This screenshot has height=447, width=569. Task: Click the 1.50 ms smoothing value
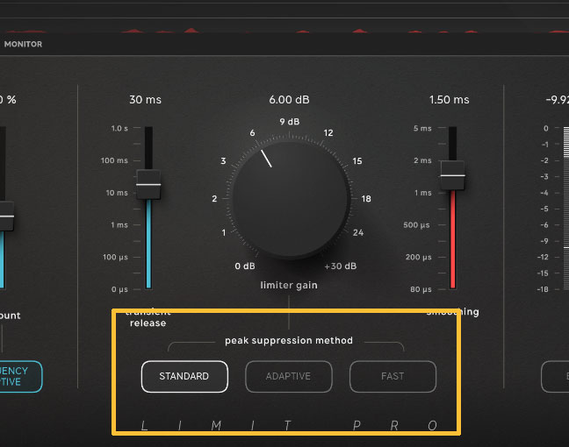[450, 100]
